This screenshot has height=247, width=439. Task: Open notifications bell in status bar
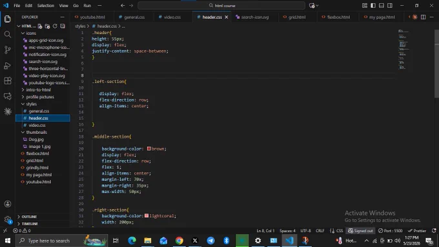pyautogui.click(x=434, y=231)
